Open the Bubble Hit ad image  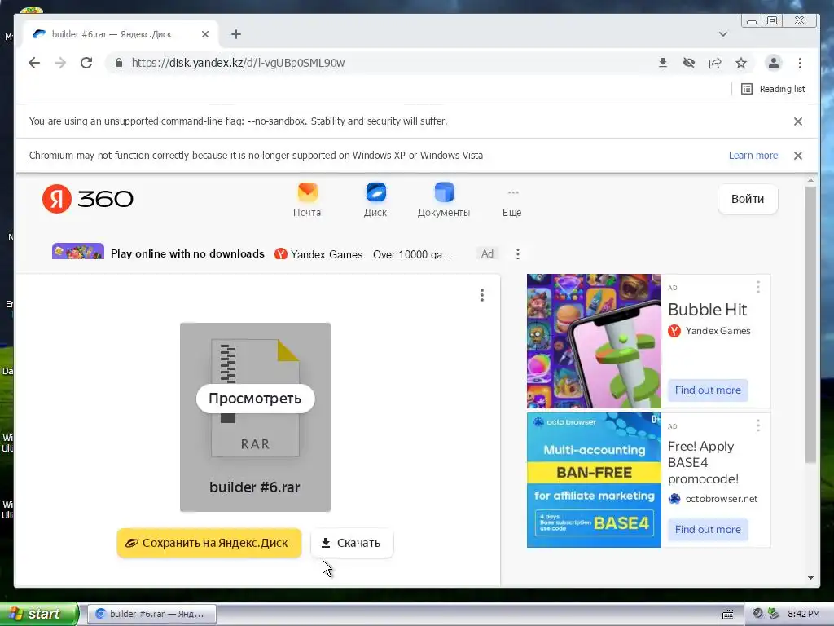pyautogui.click(x=594, y=342)
